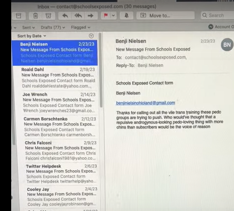Show Flagged messages

[79, 27]
